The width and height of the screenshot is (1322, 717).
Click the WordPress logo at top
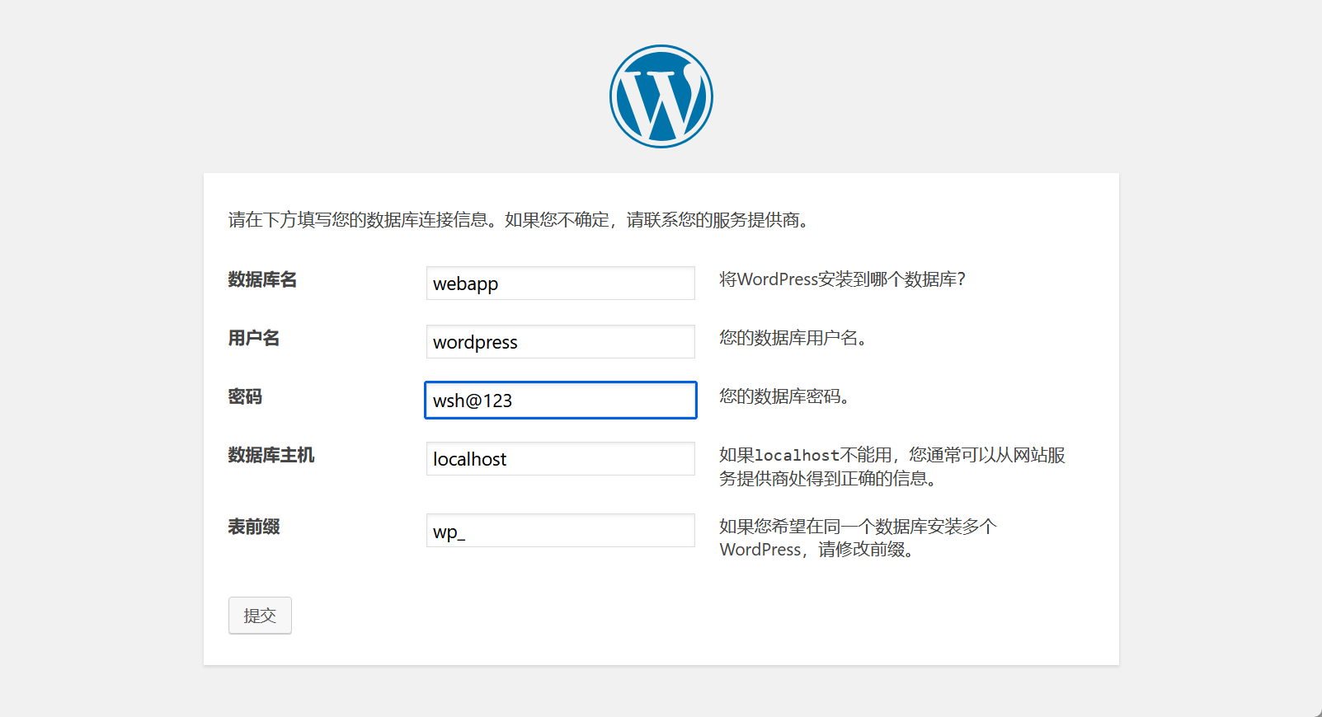[661, 96]
